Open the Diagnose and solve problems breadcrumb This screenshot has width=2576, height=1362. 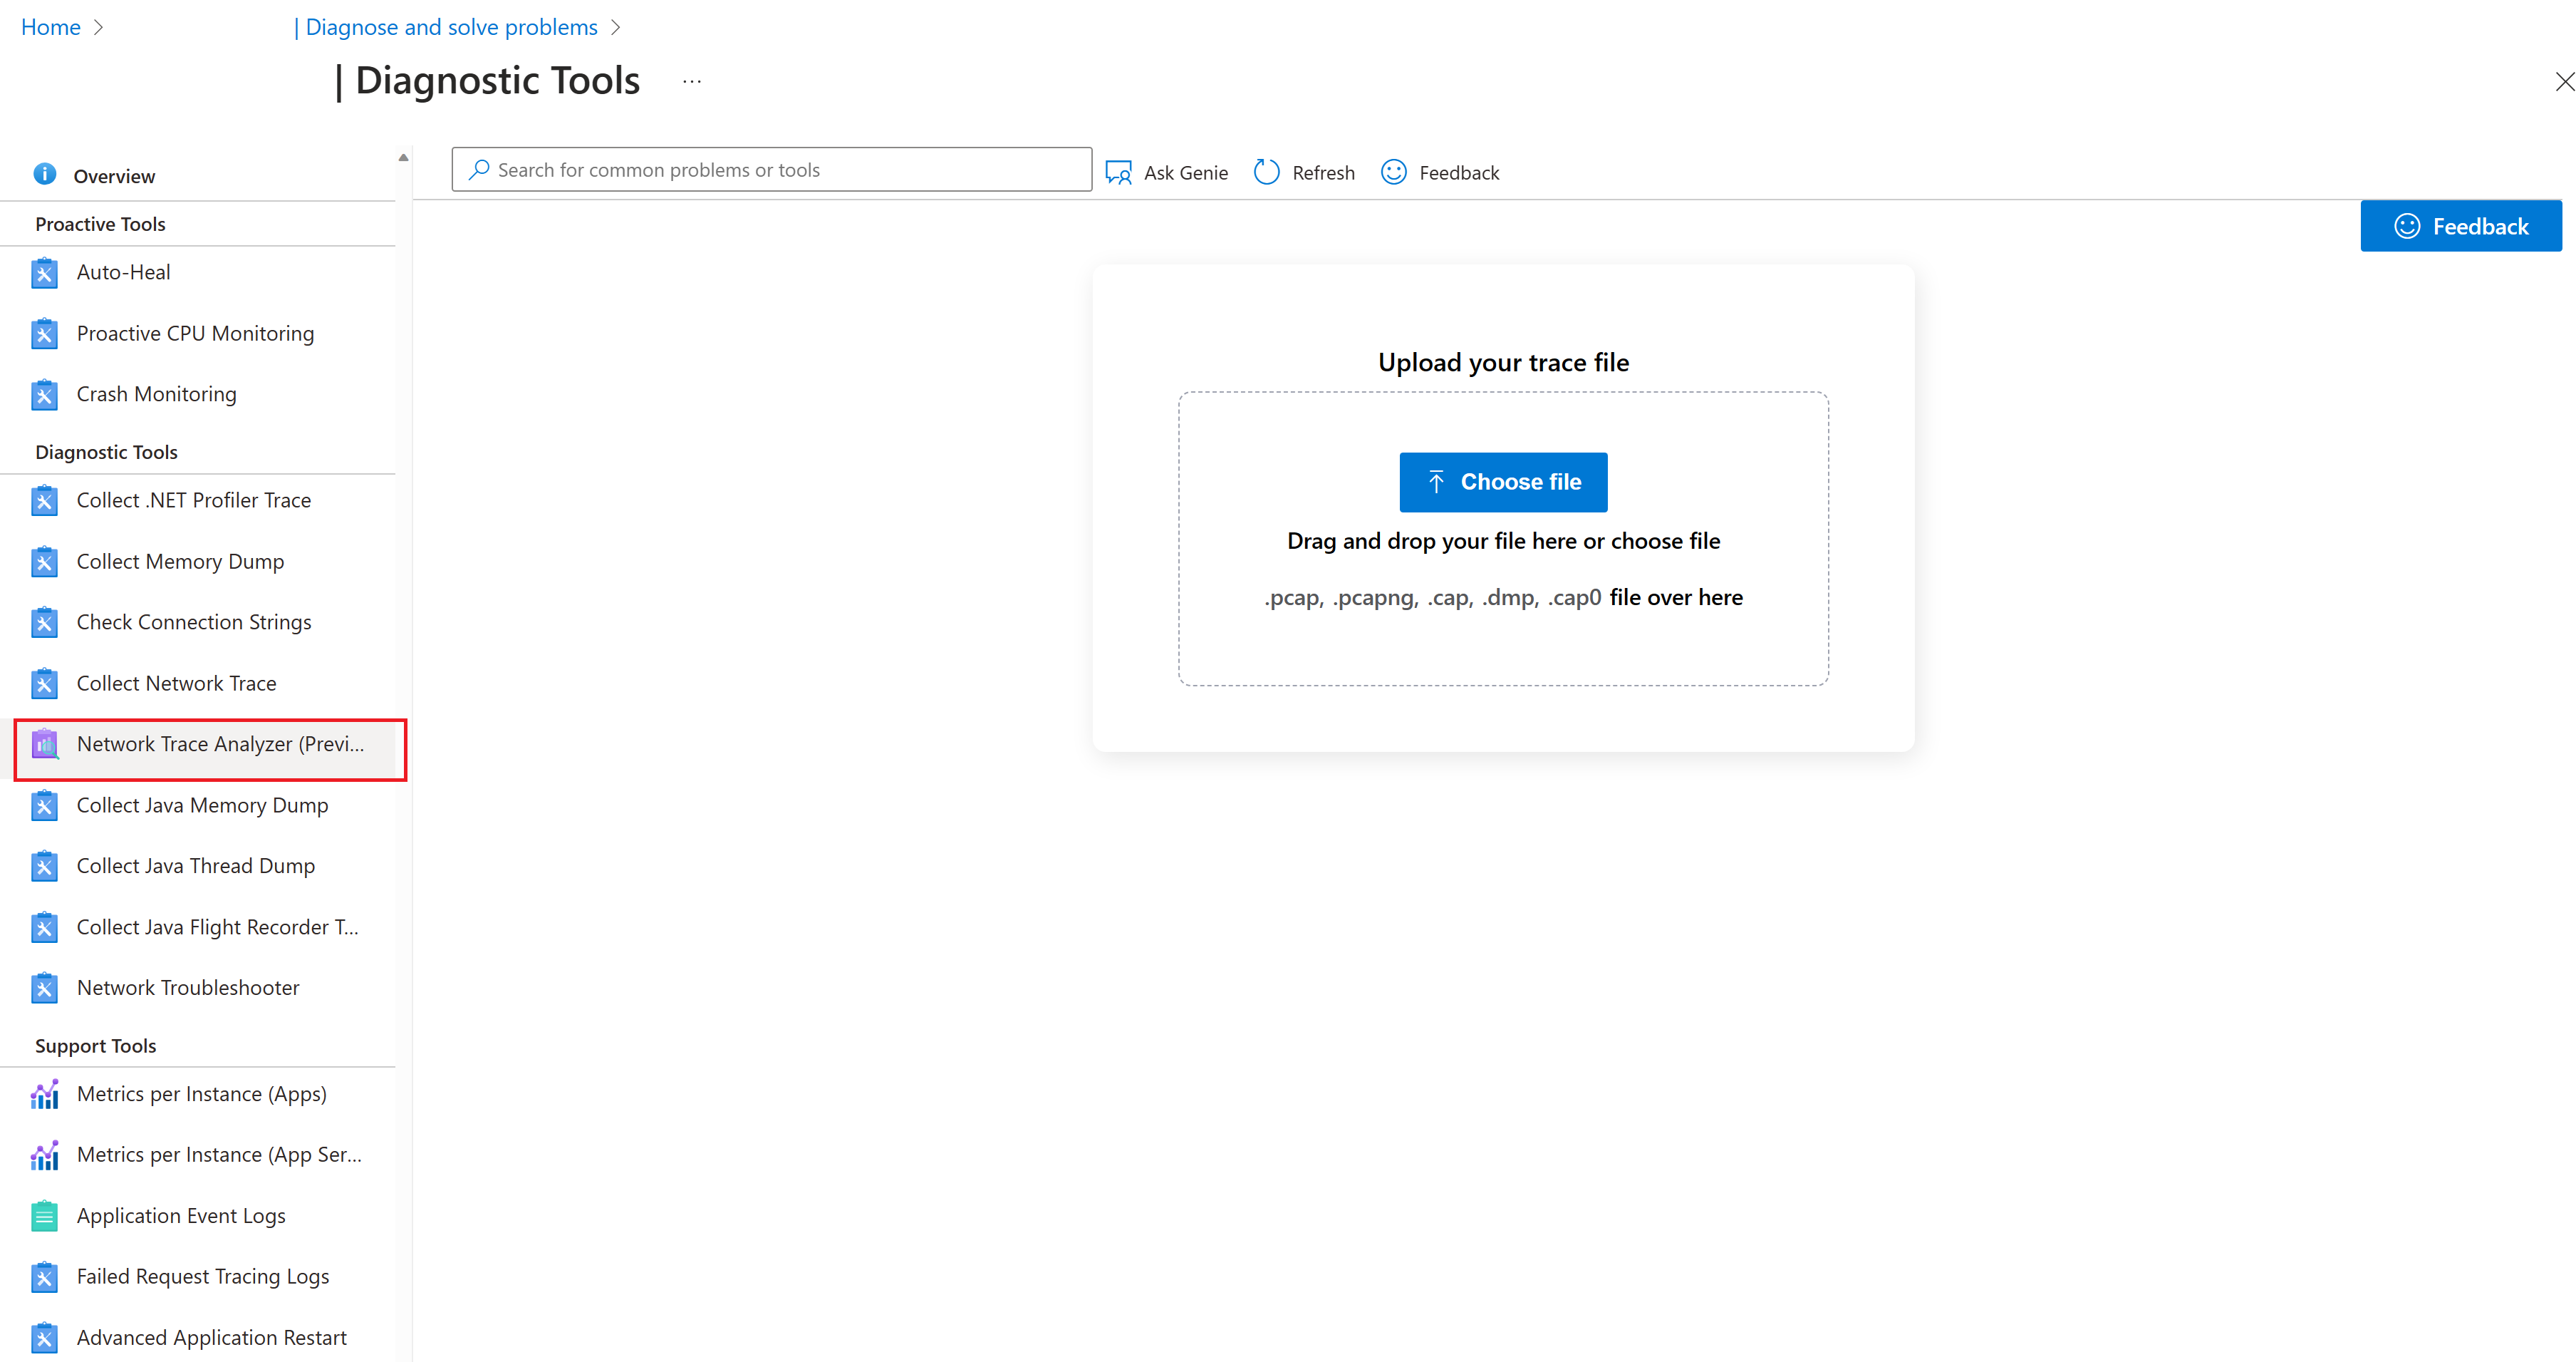[x=450, y=27]
